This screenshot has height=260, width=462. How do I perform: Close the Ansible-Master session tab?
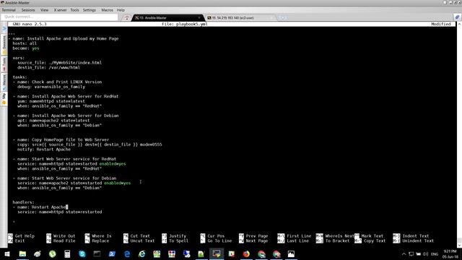[199, 17]
